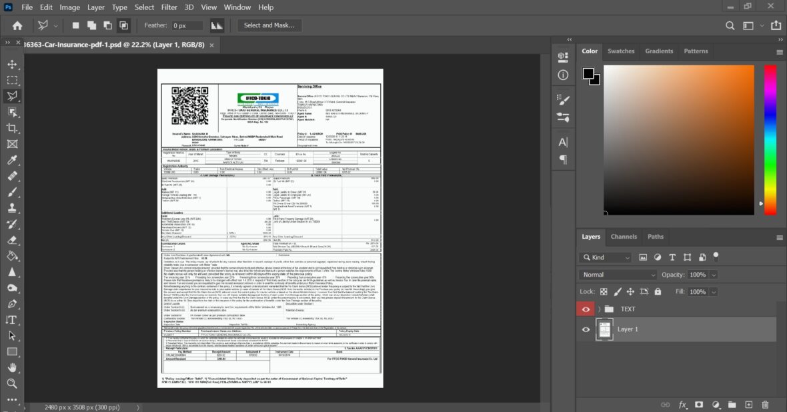Click the Feather value input field
This screenshot has height=412, width=787.
187,25
